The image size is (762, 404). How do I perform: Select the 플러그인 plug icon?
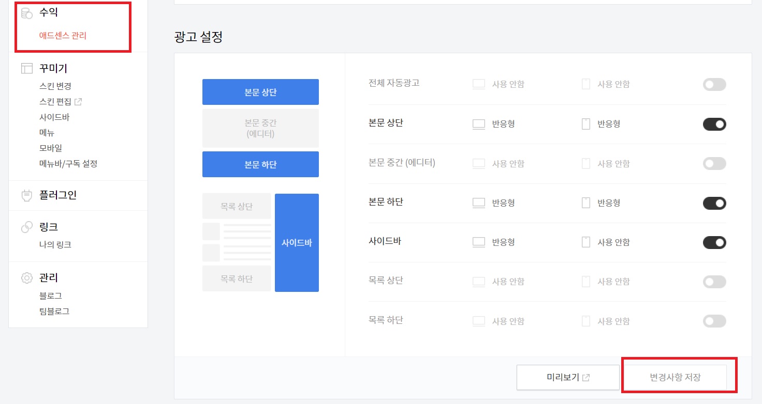pyautogui.click(x=26, y=195)
